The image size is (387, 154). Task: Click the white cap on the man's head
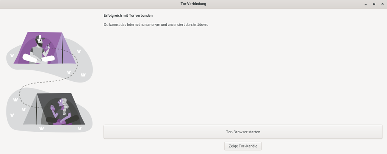click(41, 37)
